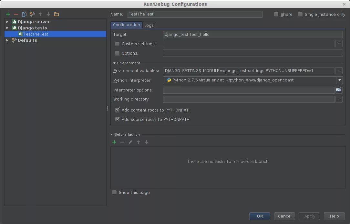Image resolution: width=350 pixels, height=224 pixels.
Task: Open edit defaults wrench icon in toolbar
Action: (32, 14)
